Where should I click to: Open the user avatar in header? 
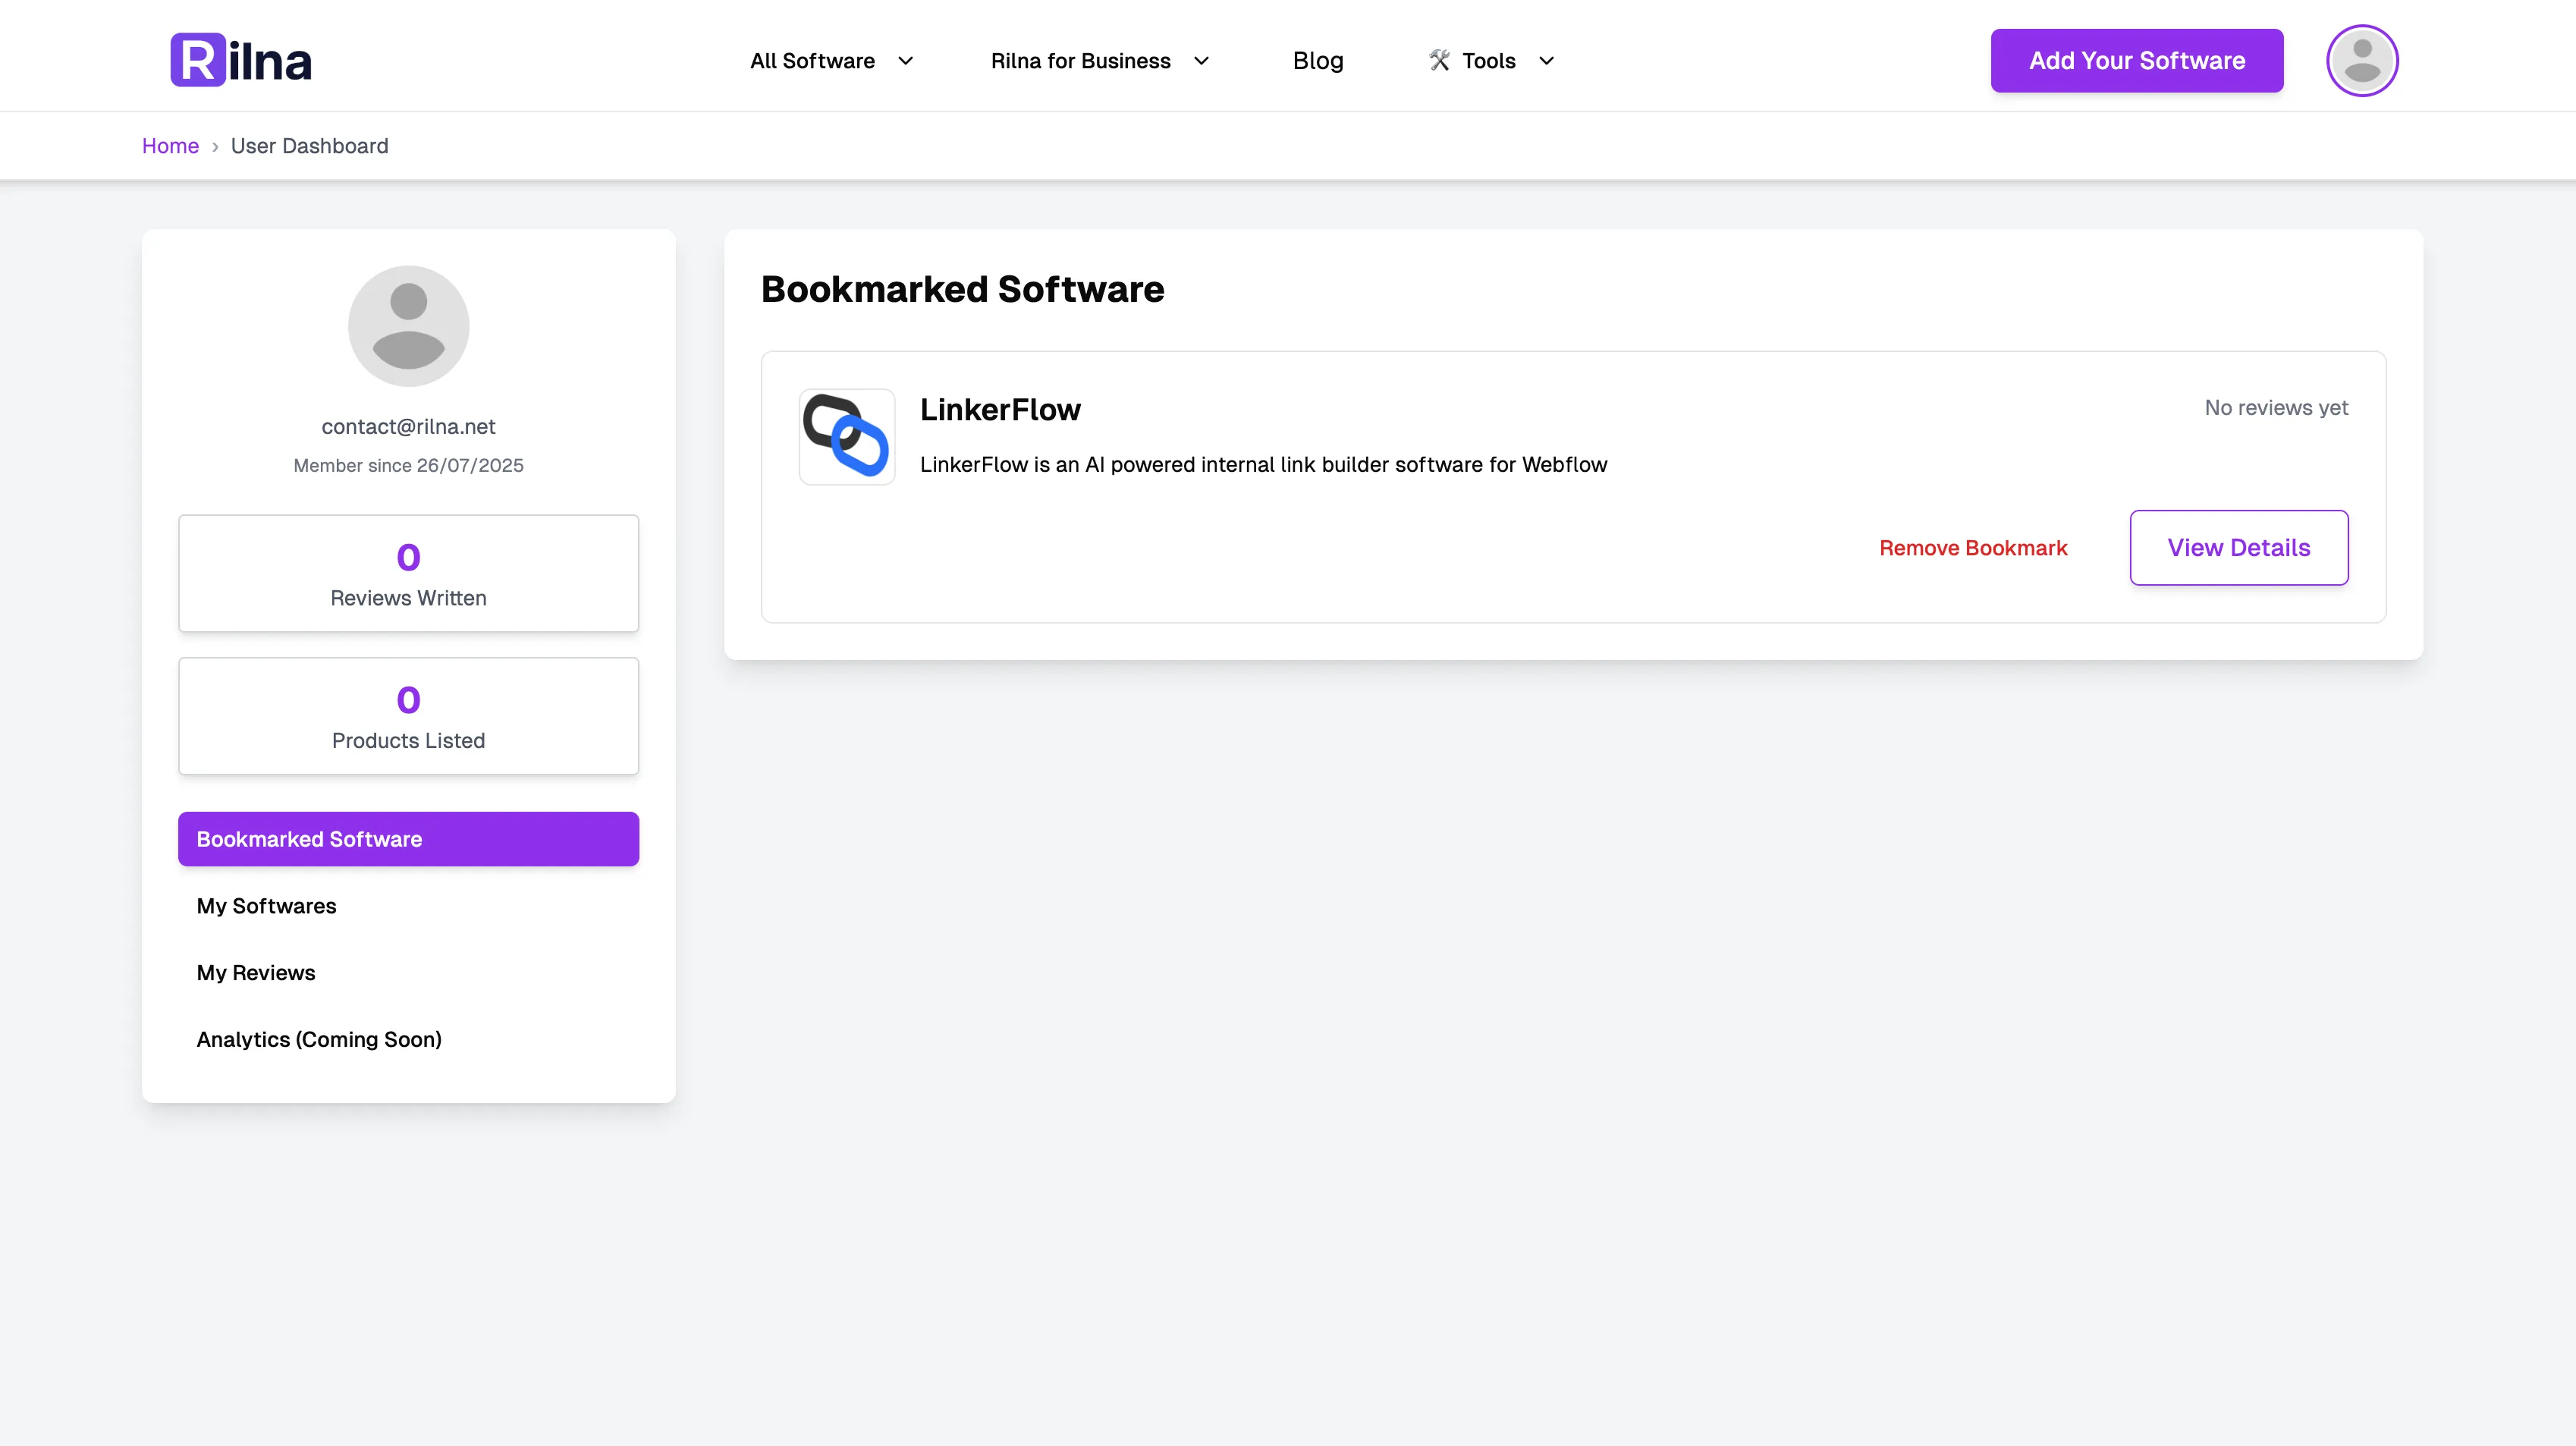2361,60
